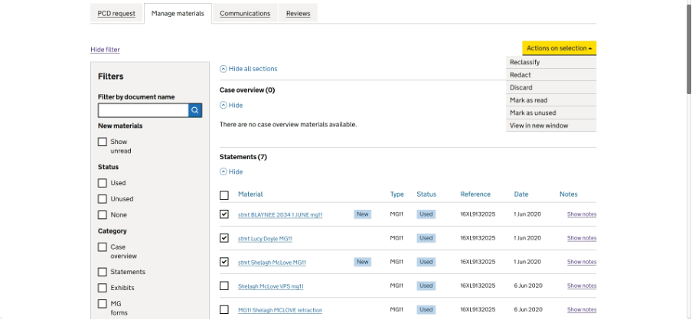Uncheck the stmt Lucy Doyle MG11 checkbox
The height and width of the screenshot is (320, 692).
[x=224, y=238]
